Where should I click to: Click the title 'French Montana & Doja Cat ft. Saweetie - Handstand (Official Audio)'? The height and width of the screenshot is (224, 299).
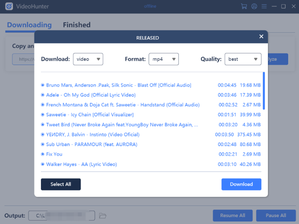123,104
